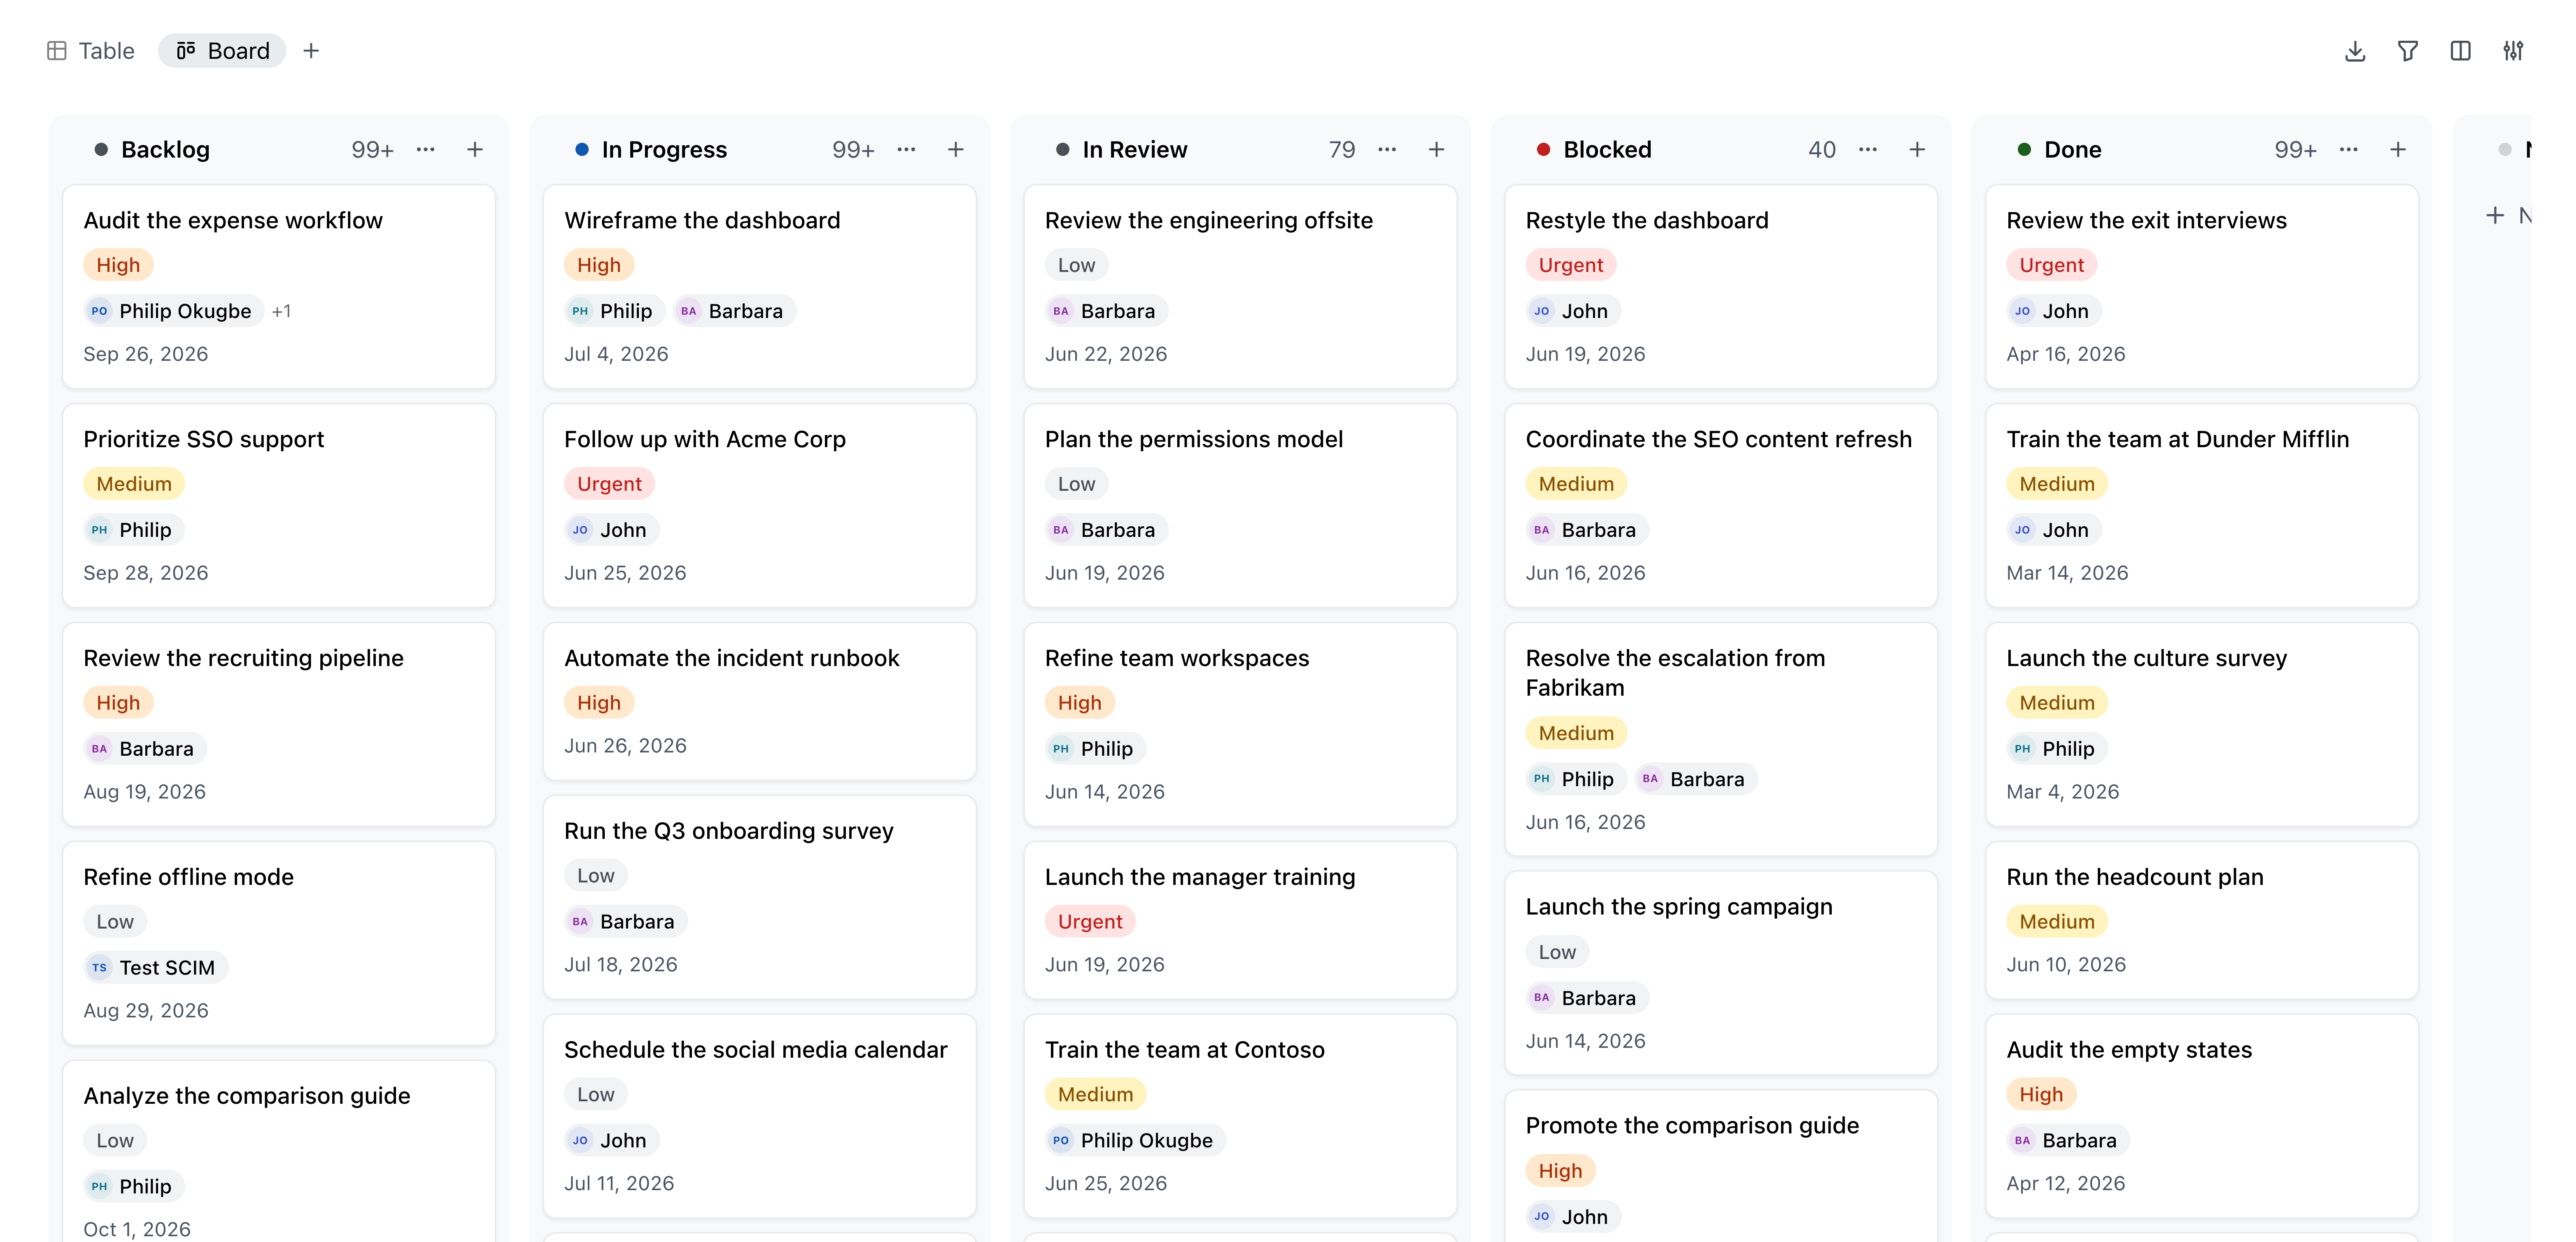Click the Test SCIM assignee chip
The image size is (2576, 1242).
[x=156, y=968]
